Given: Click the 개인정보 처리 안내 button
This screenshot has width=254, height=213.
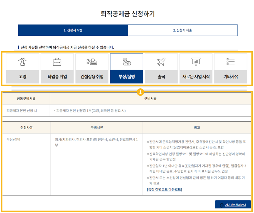Looking at the screenshot, I should click(x=233, y=204).
